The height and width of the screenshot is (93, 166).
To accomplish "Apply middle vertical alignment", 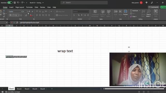I will point(40,11).
